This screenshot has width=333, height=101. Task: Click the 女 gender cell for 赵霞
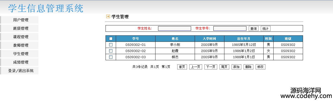(268, 51)
